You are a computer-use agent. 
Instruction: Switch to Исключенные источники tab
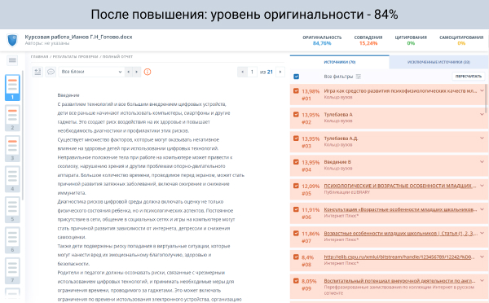pyautogui.click(x=438, y=62)
